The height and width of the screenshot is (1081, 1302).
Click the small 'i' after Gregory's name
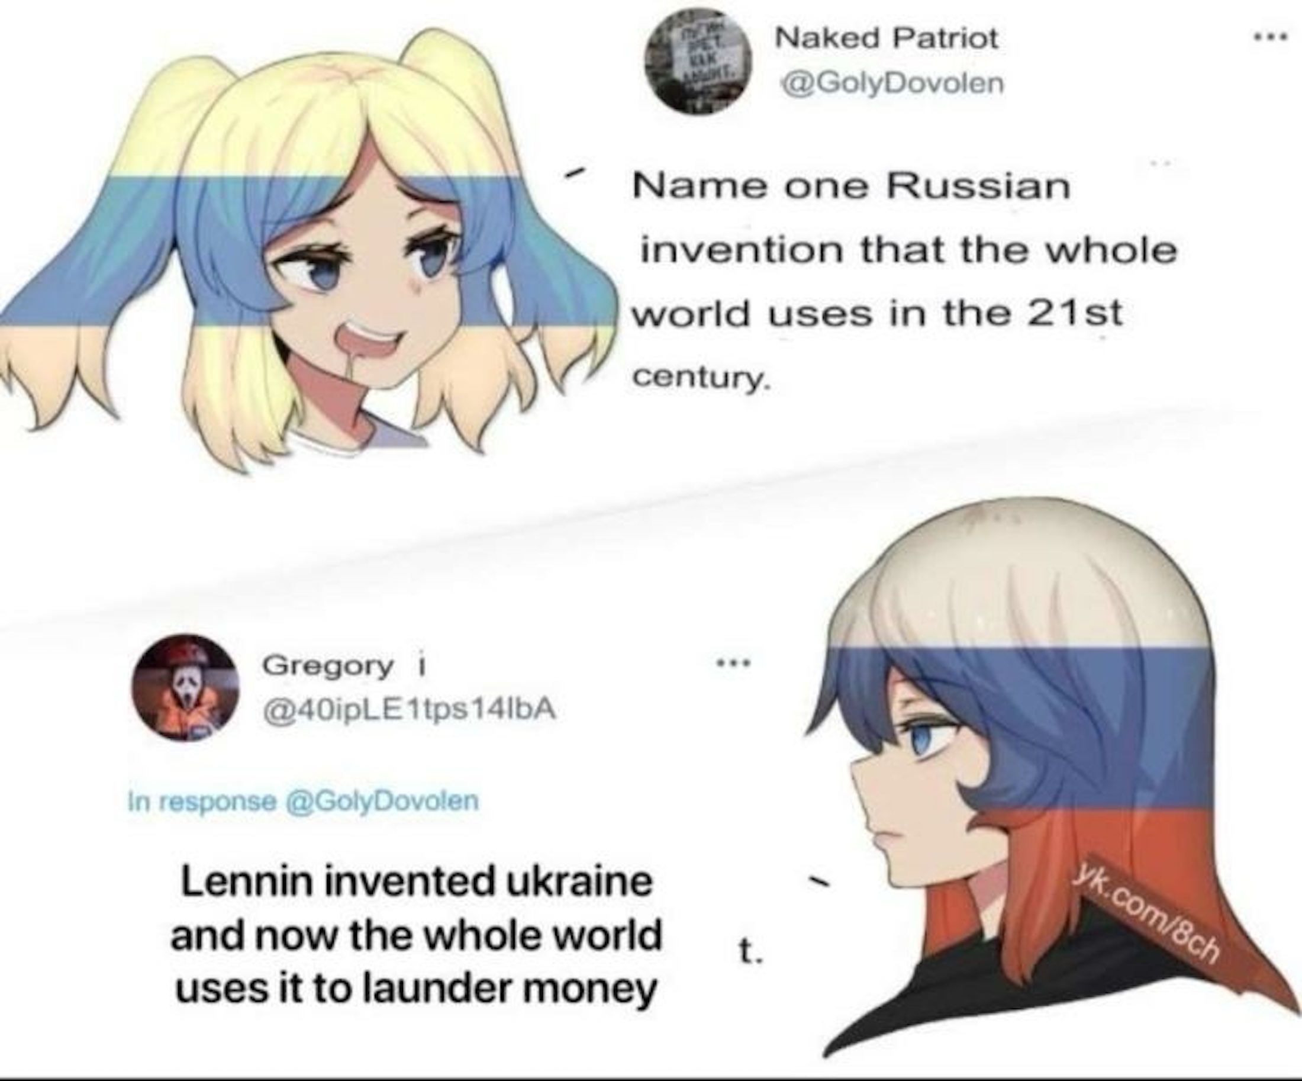tap(421, 665)
